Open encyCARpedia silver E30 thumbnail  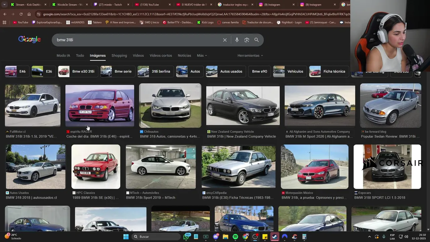pos(239,167)
